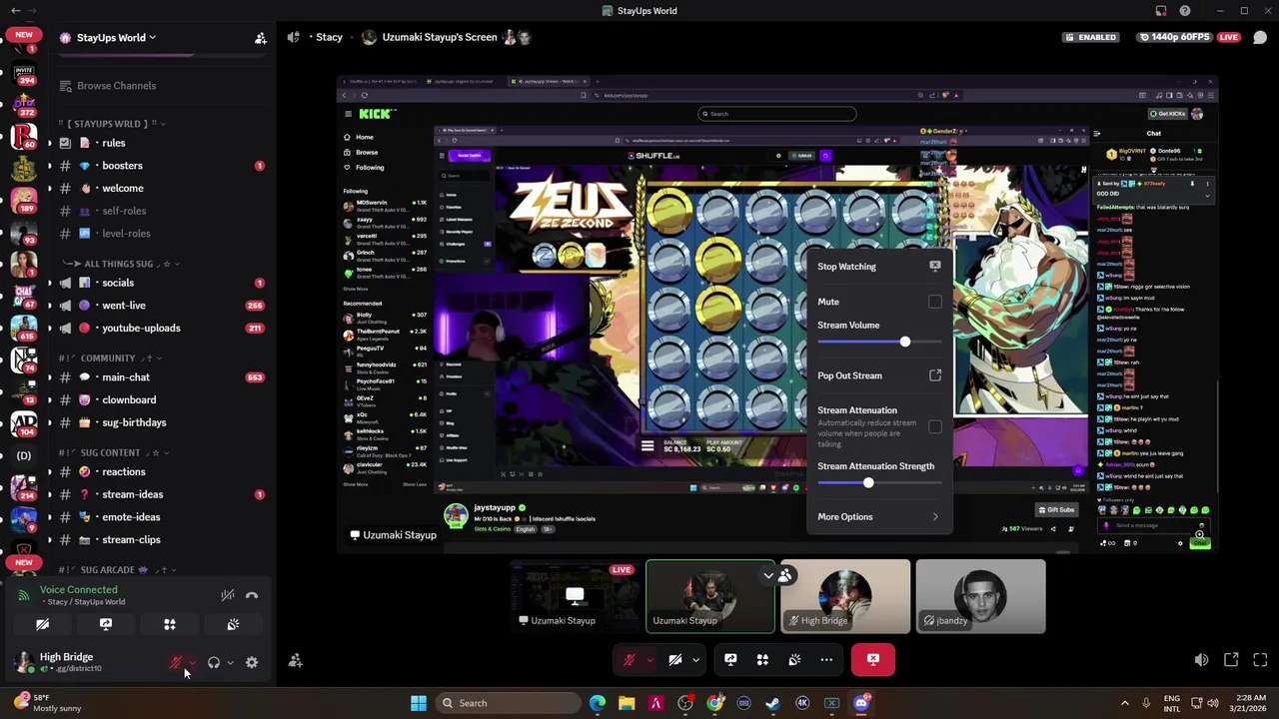Share your screen from the bottom call bar
Viewport: 1279px width, 719px height.
[x=730, y=659]
